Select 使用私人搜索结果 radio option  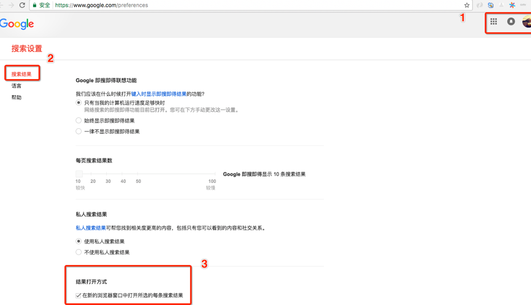coord(79,241)
